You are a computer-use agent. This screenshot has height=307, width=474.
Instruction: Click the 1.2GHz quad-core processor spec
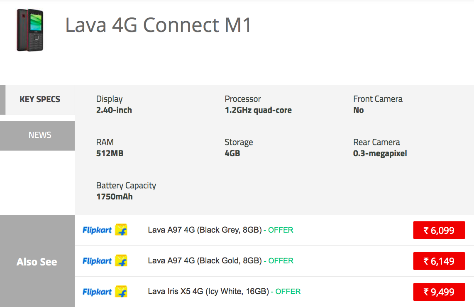tap(258, 110)
